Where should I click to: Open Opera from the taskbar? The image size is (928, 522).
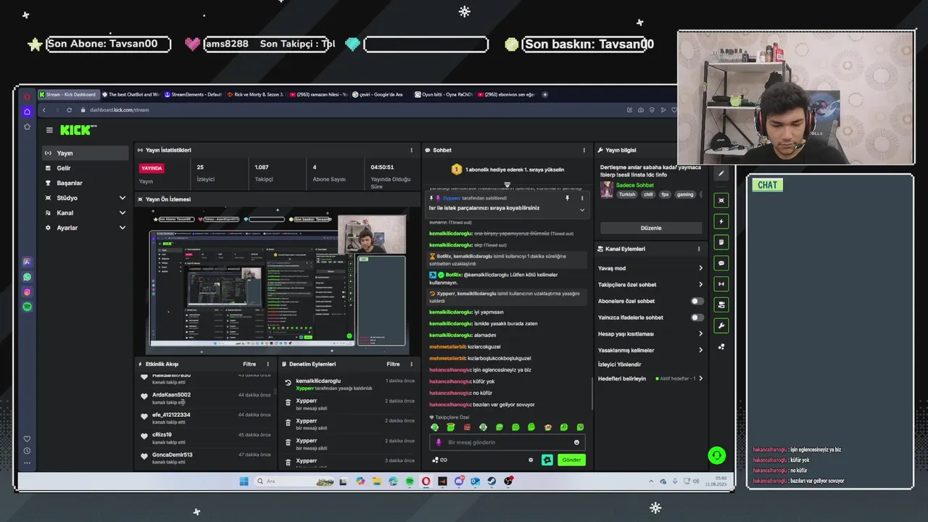426,481
